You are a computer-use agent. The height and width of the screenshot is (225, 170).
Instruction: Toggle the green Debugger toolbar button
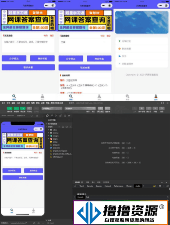[x=23, y=108]
